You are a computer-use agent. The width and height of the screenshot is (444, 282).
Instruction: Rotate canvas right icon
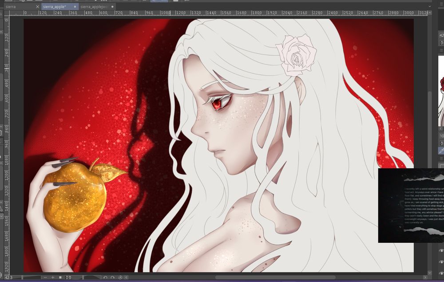(112, 278)
